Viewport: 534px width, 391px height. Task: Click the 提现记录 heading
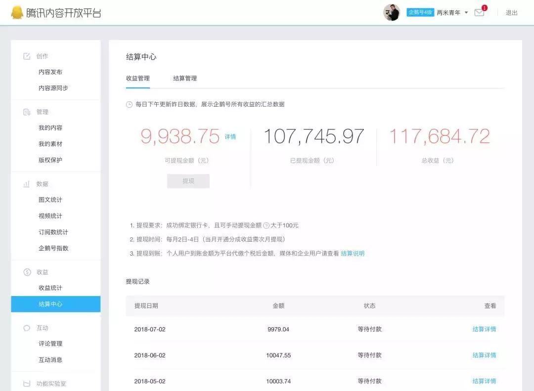(x=137, y=282)
